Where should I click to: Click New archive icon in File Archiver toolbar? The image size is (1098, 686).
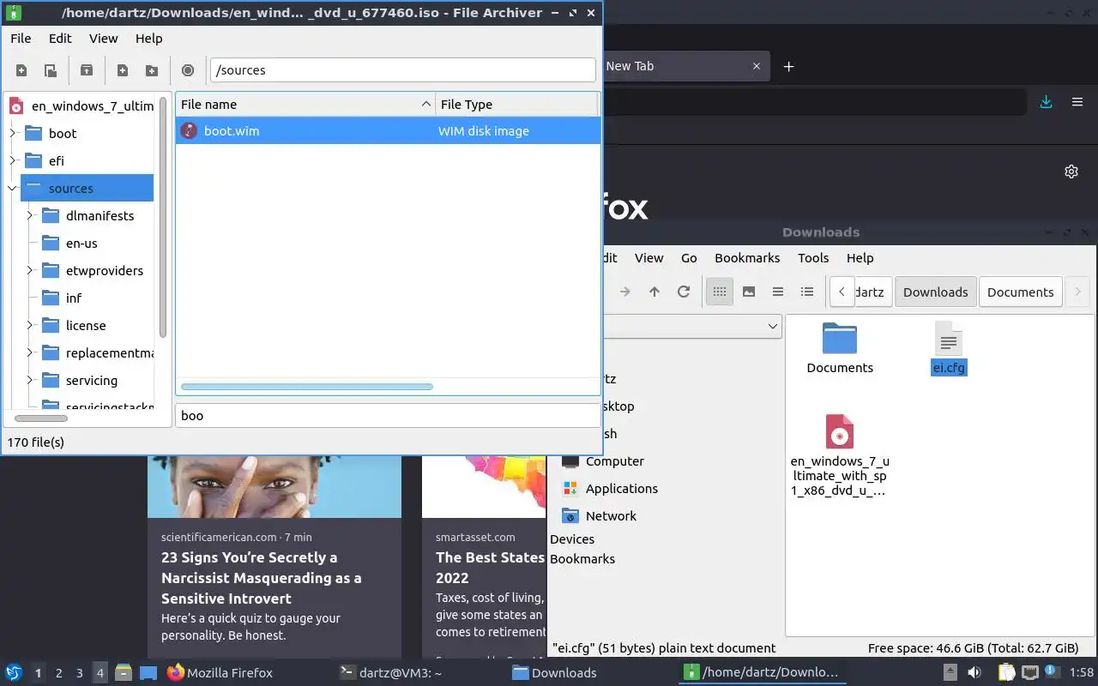click(21, 70)
